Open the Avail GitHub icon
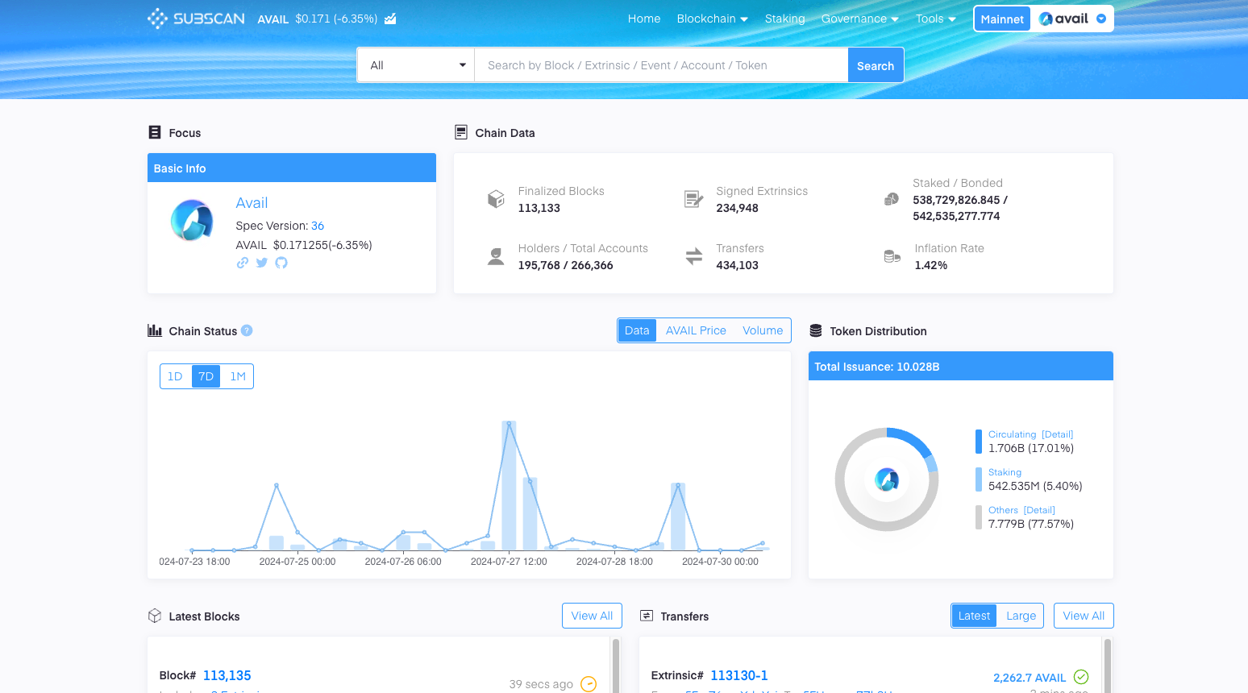This screenshot has height=693, width=1248. (x=281, y=263)
